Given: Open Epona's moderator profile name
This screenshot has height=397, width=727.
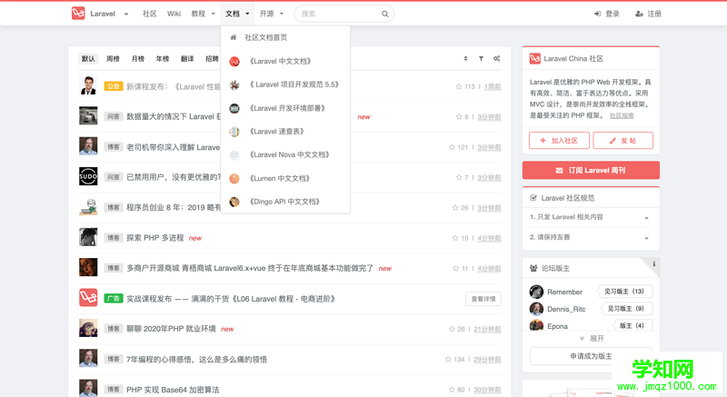Looking at the screenshot, I should point(557,326).
